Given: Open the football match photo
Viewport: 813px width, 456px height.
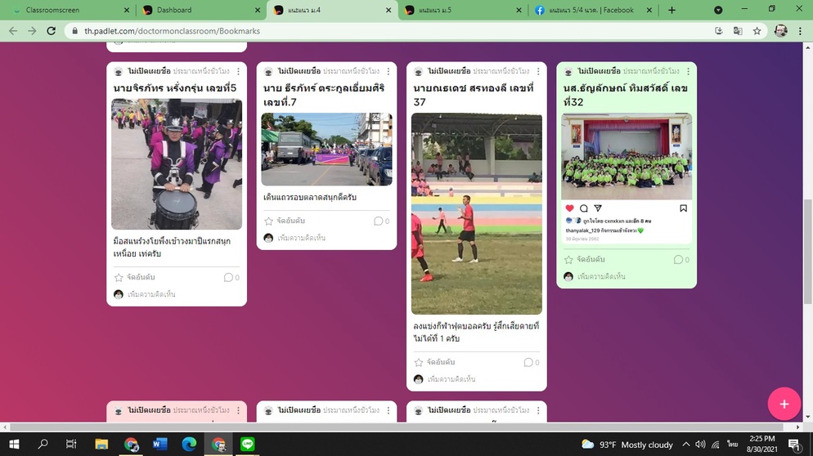Looking at the screenshot, I should pos(477,213).
